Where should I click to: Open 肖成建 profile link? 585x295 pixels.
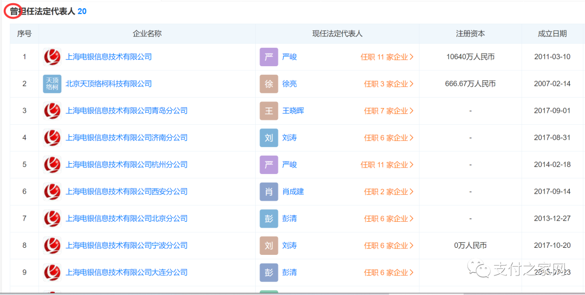[x=293, y=191]
